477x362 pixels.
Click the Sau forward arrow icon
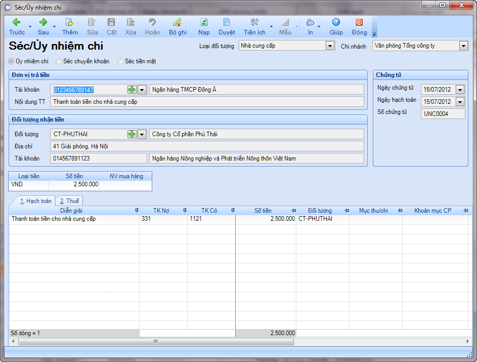coord(43,22)
